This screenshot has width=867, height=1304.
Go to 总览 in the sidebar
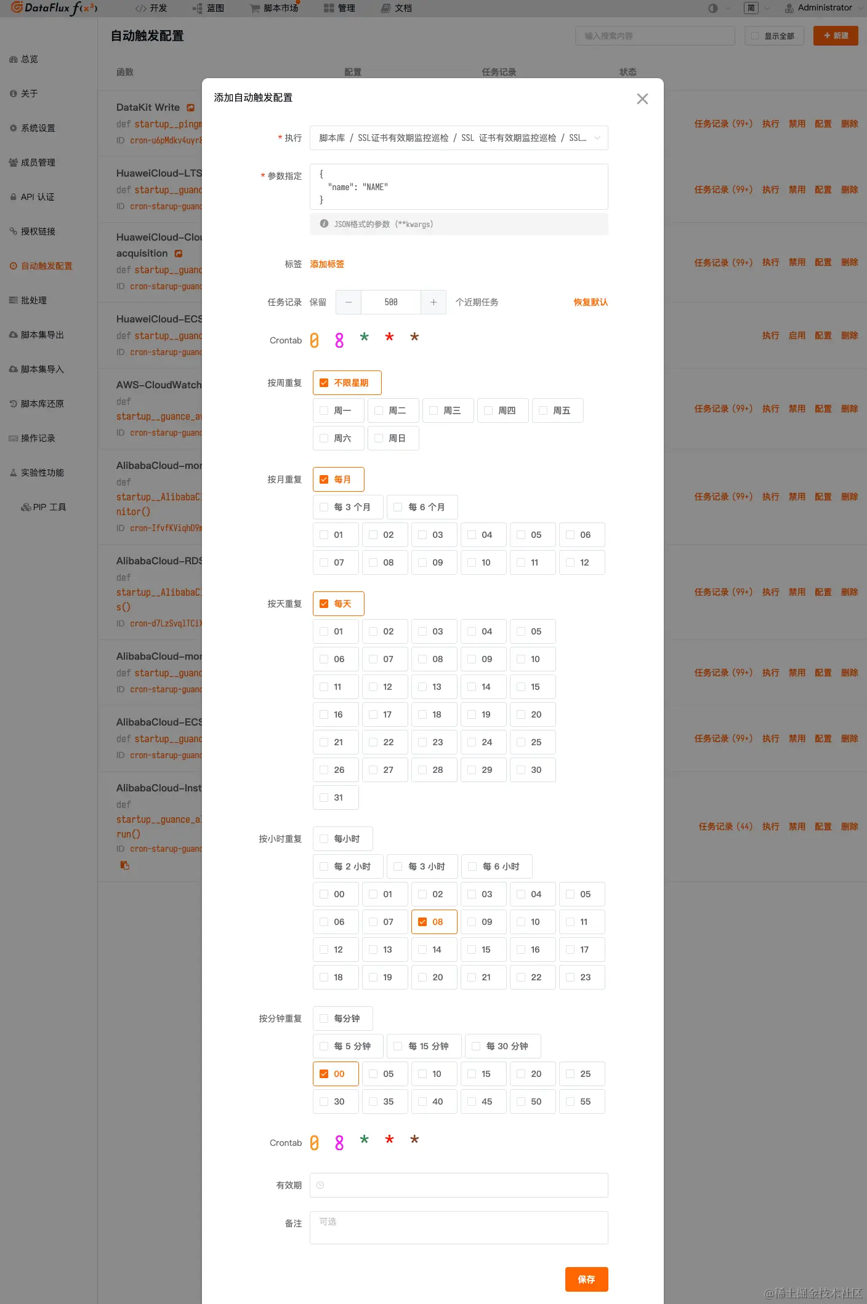pyautogui.click(x=24, y=59)
